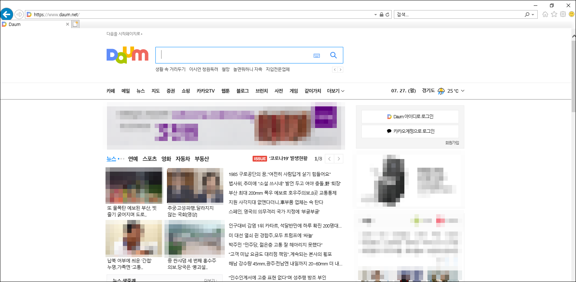Click 'Daum 아이디로 로그인' button
The image size is (576, 282).
tap(410, 116)
